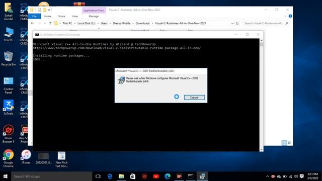The image size is (322, 181).
Task: Open the File tab in Explorer
Action: tap(35, 16)
